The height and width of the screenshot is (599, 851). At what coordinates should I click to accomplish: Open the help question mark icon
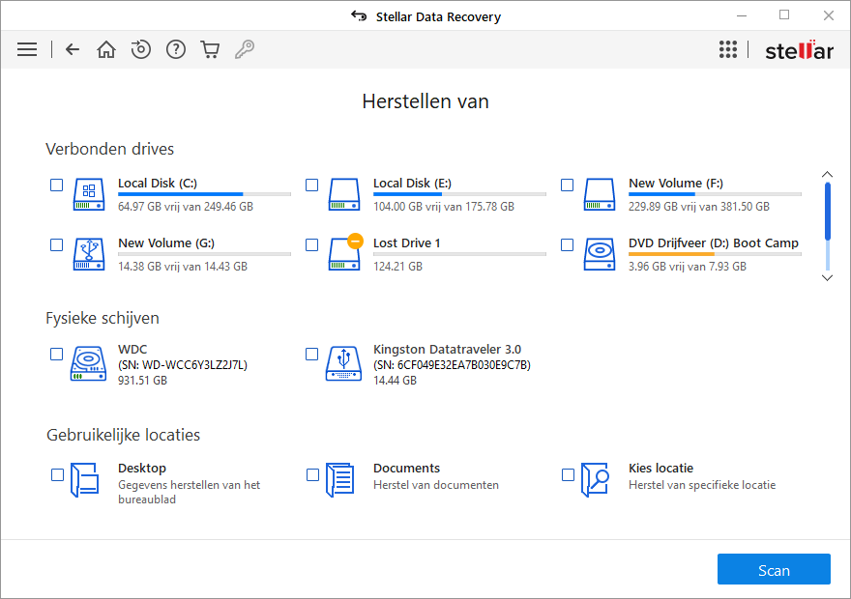(176, 49)
